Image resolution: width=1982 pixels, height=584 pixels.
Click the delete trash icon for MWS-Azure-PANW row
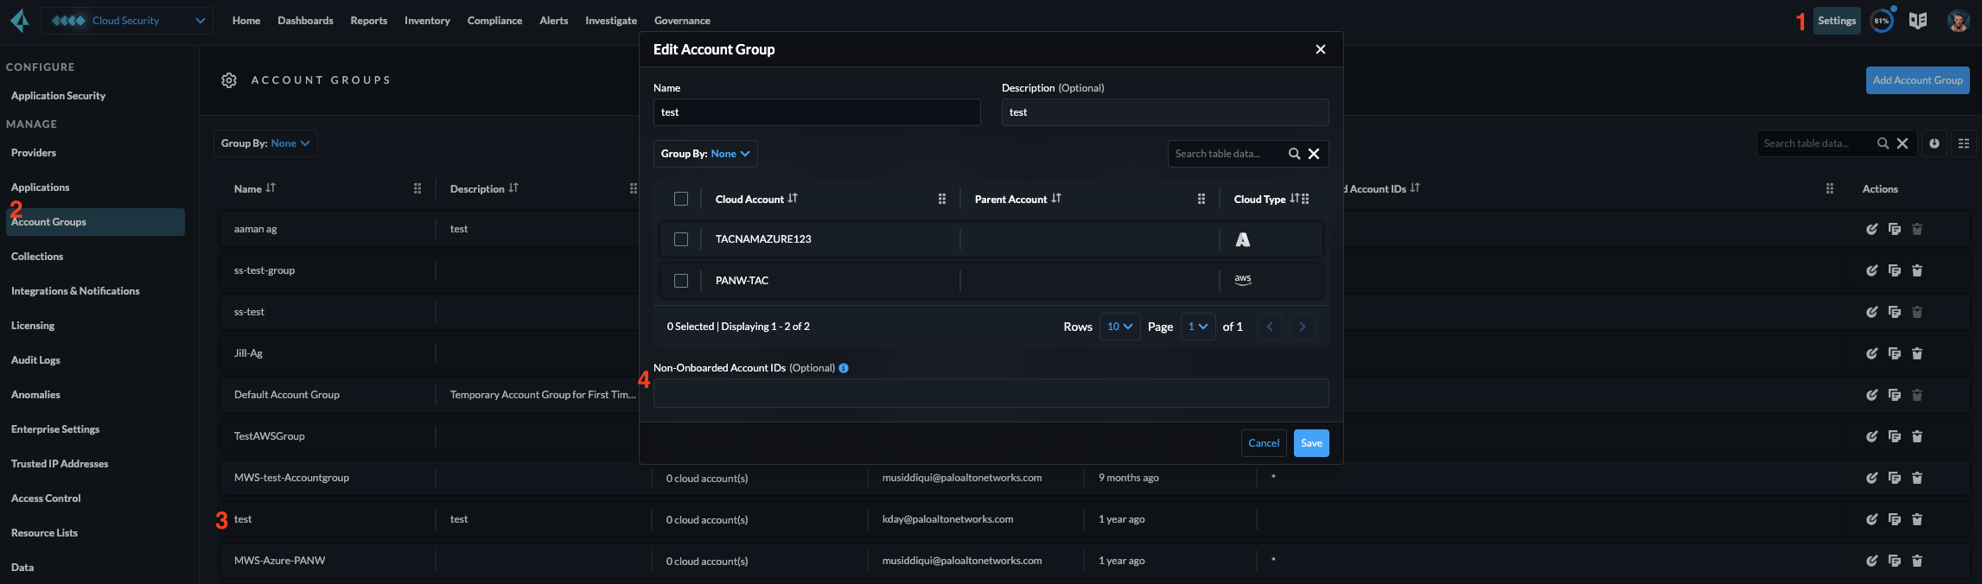point(1916,561)
